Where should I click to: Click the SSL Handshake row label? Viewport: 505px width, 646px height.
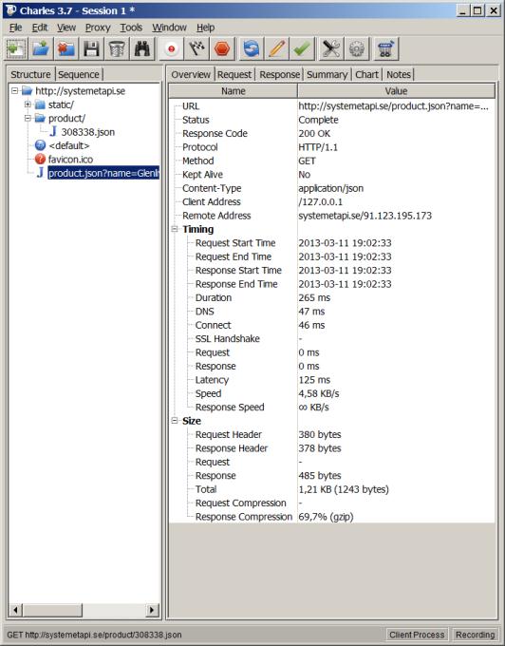tap(227, 339)
